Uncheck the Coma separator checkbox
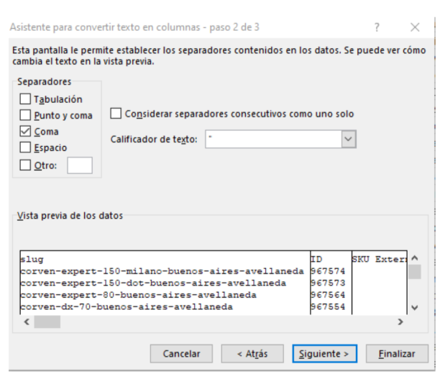This screenshot has height=374, width=445. click(25, 132)
